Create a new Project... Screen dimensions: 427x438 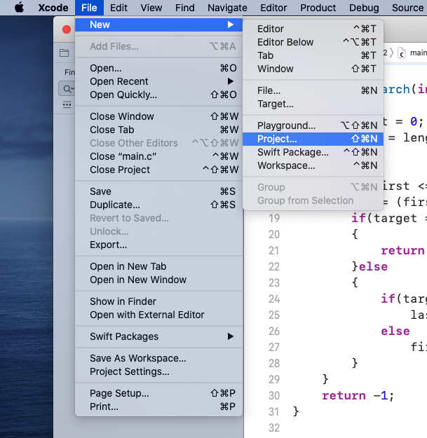313,139
